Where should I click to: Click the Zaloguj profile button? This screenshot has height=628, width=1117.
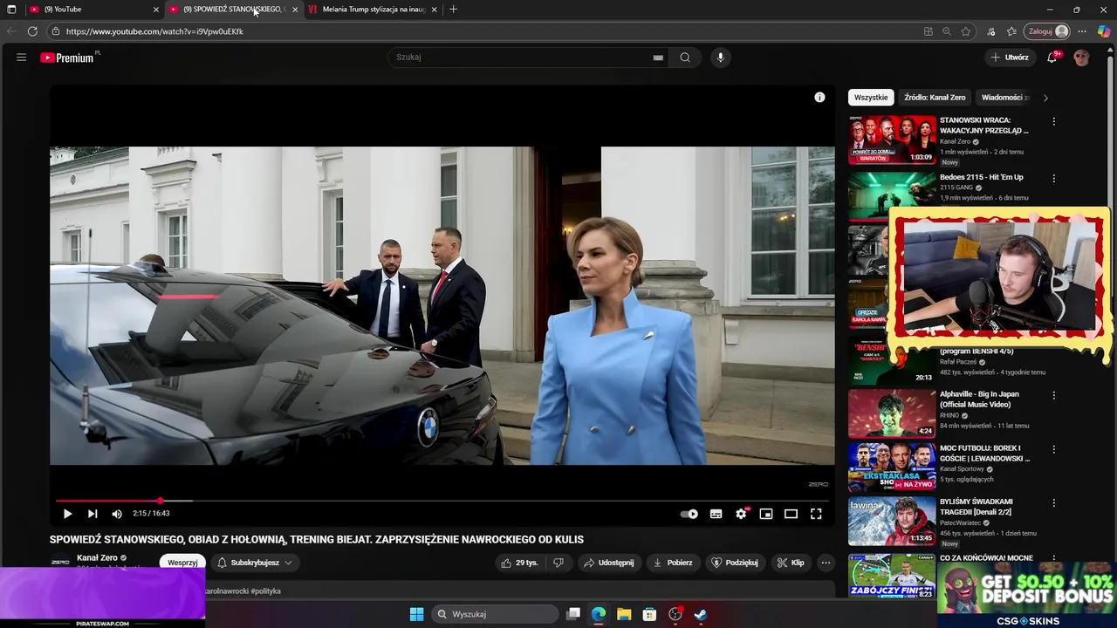pyautogui.click(x=1046, y=31)
